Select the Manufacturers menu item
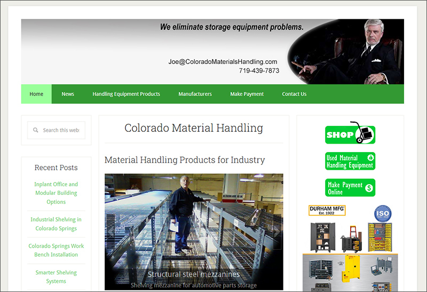This screenshot has width=427, height=292. click(x=195, y=94)
